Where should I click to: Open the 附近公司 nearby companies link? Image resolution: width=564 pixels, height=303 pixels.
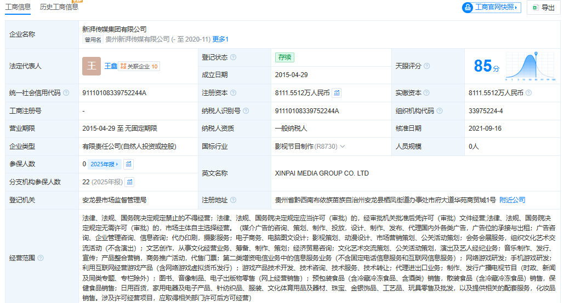512,200
